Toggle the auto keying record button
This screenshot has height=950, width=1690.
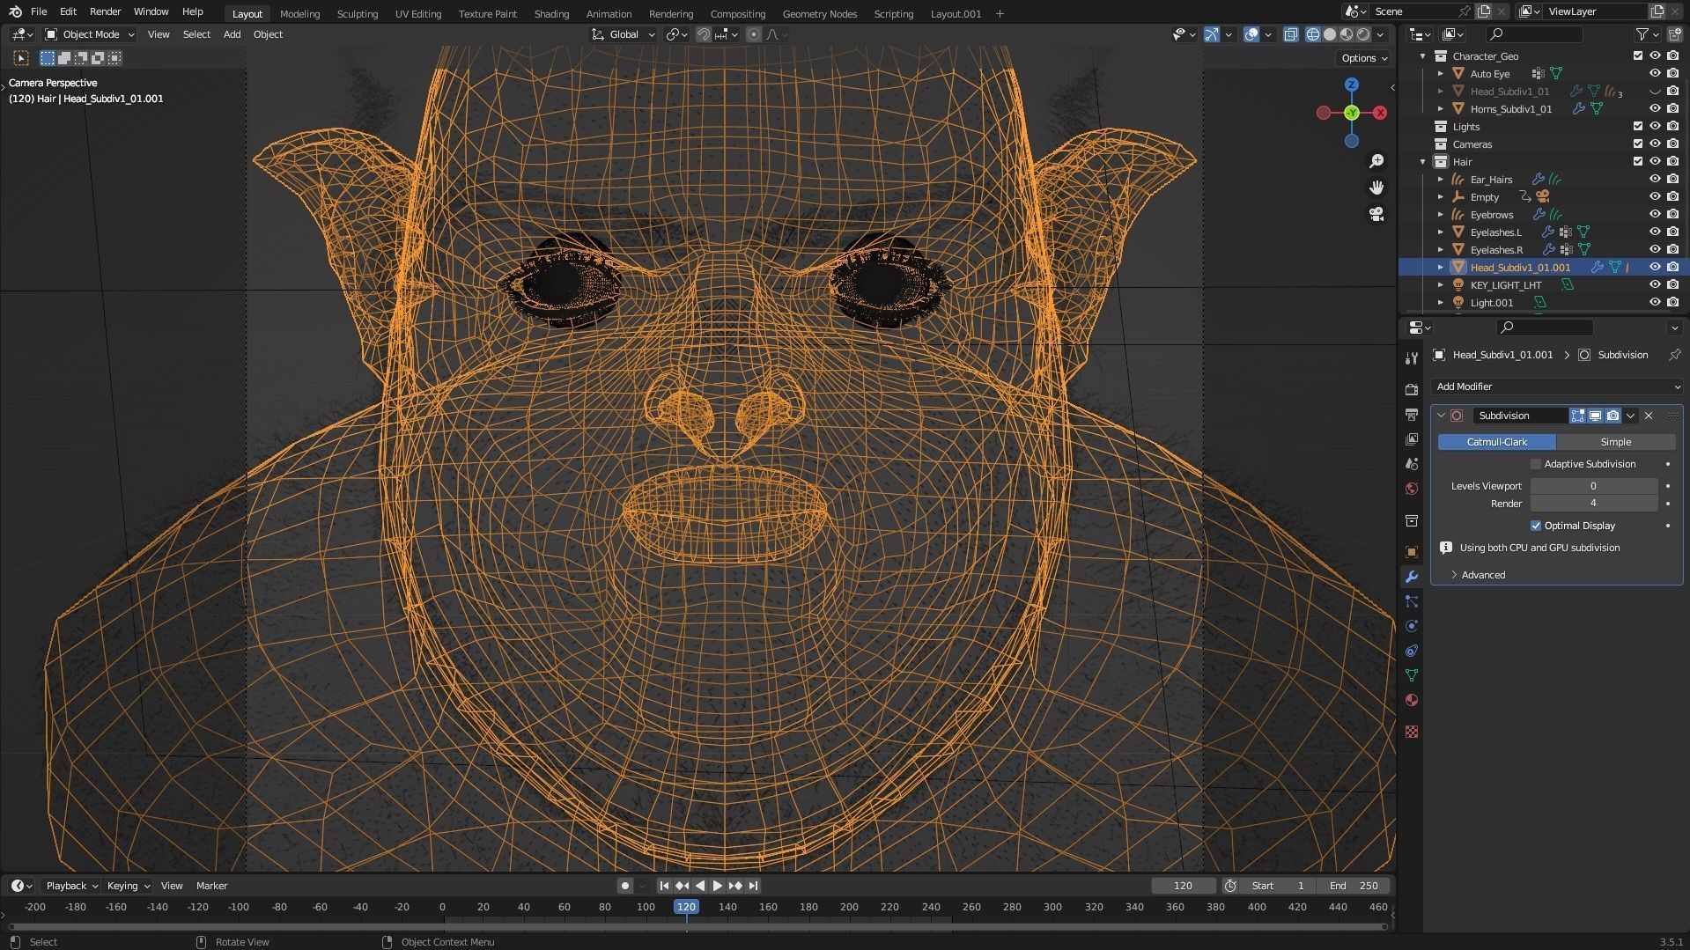pyautogui.click(x=624, y=886)
